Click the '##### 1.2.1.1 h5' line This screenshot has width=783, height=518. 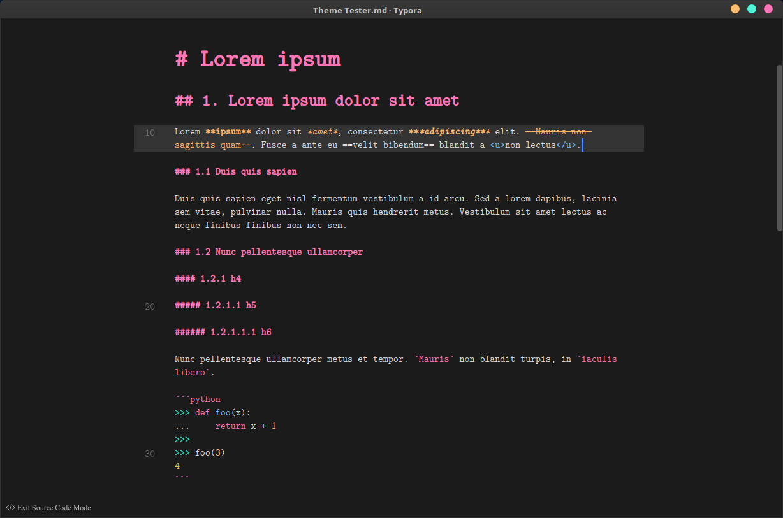coord(216,305)
